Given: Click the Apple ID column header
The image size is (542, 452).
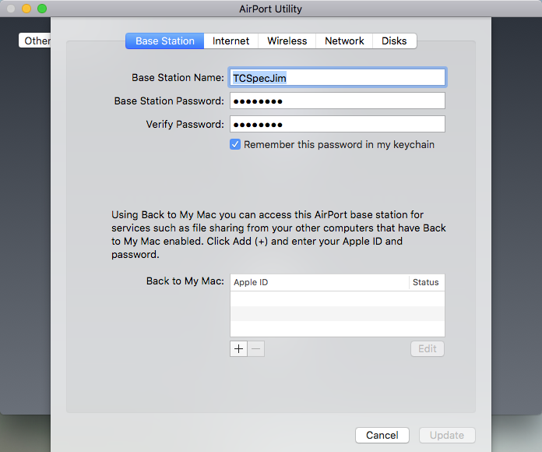Looking at the screenshot, I should [319, 282].
